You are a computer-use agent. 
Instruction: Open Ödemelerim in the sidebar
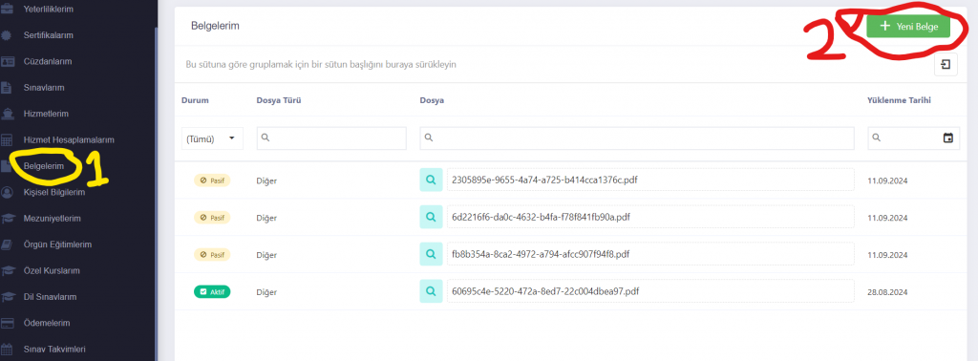[x=46, y=323]
